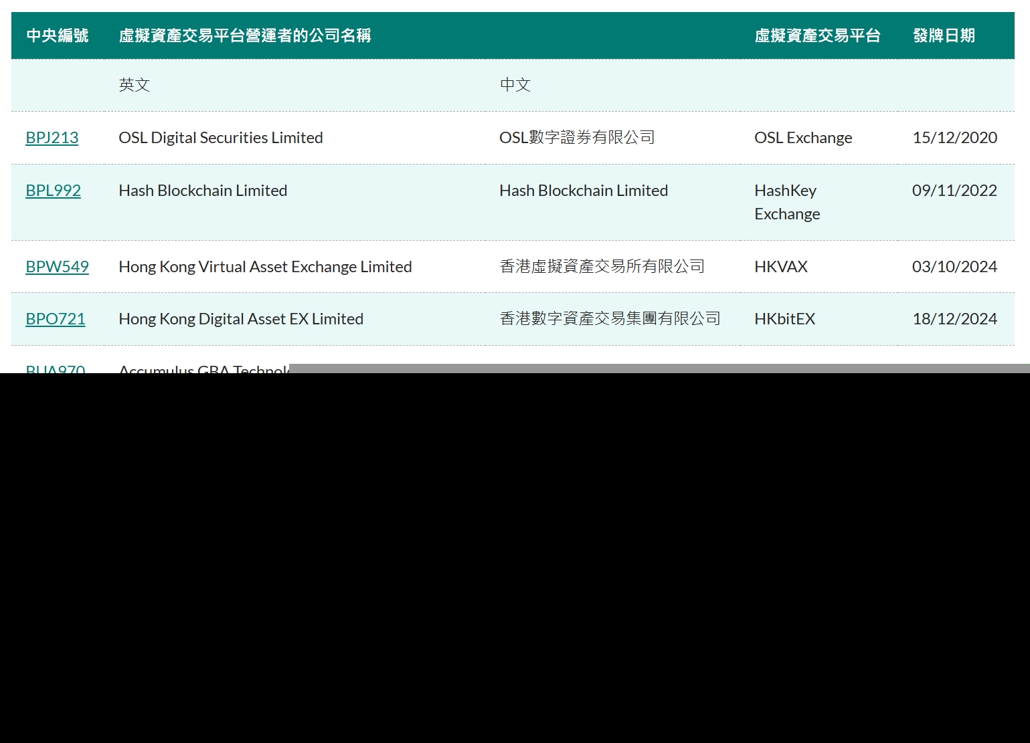The width and height of the screenshot is (1030, 743).
Task: Select the HKVAX platform cell
Action: coord(781,267)
